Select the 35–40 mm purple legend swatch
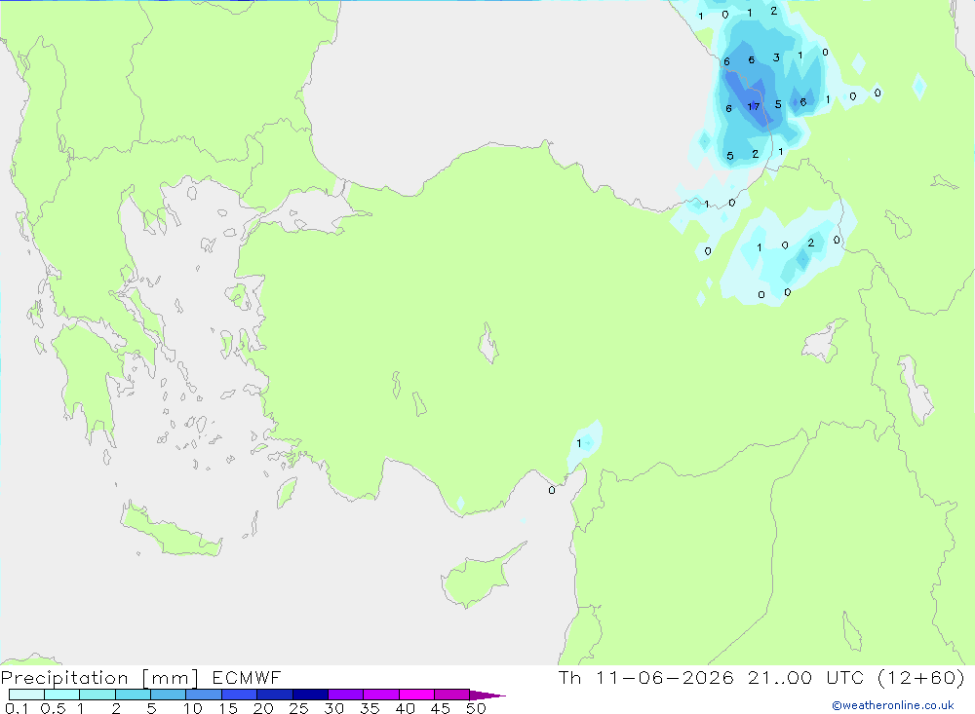Viewport: 975px width, 714px height. coord(381,695)
